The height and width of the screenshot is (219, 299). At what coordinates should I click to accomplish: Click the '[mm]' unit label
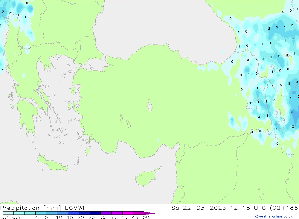click(52, 208)
